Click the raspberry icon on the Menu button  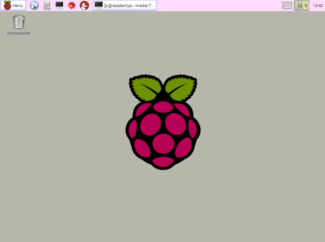[7, 5]
